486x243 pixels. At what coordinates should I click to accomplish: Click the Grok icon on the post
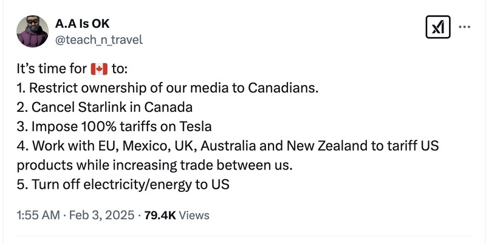(x=437, y=27)
